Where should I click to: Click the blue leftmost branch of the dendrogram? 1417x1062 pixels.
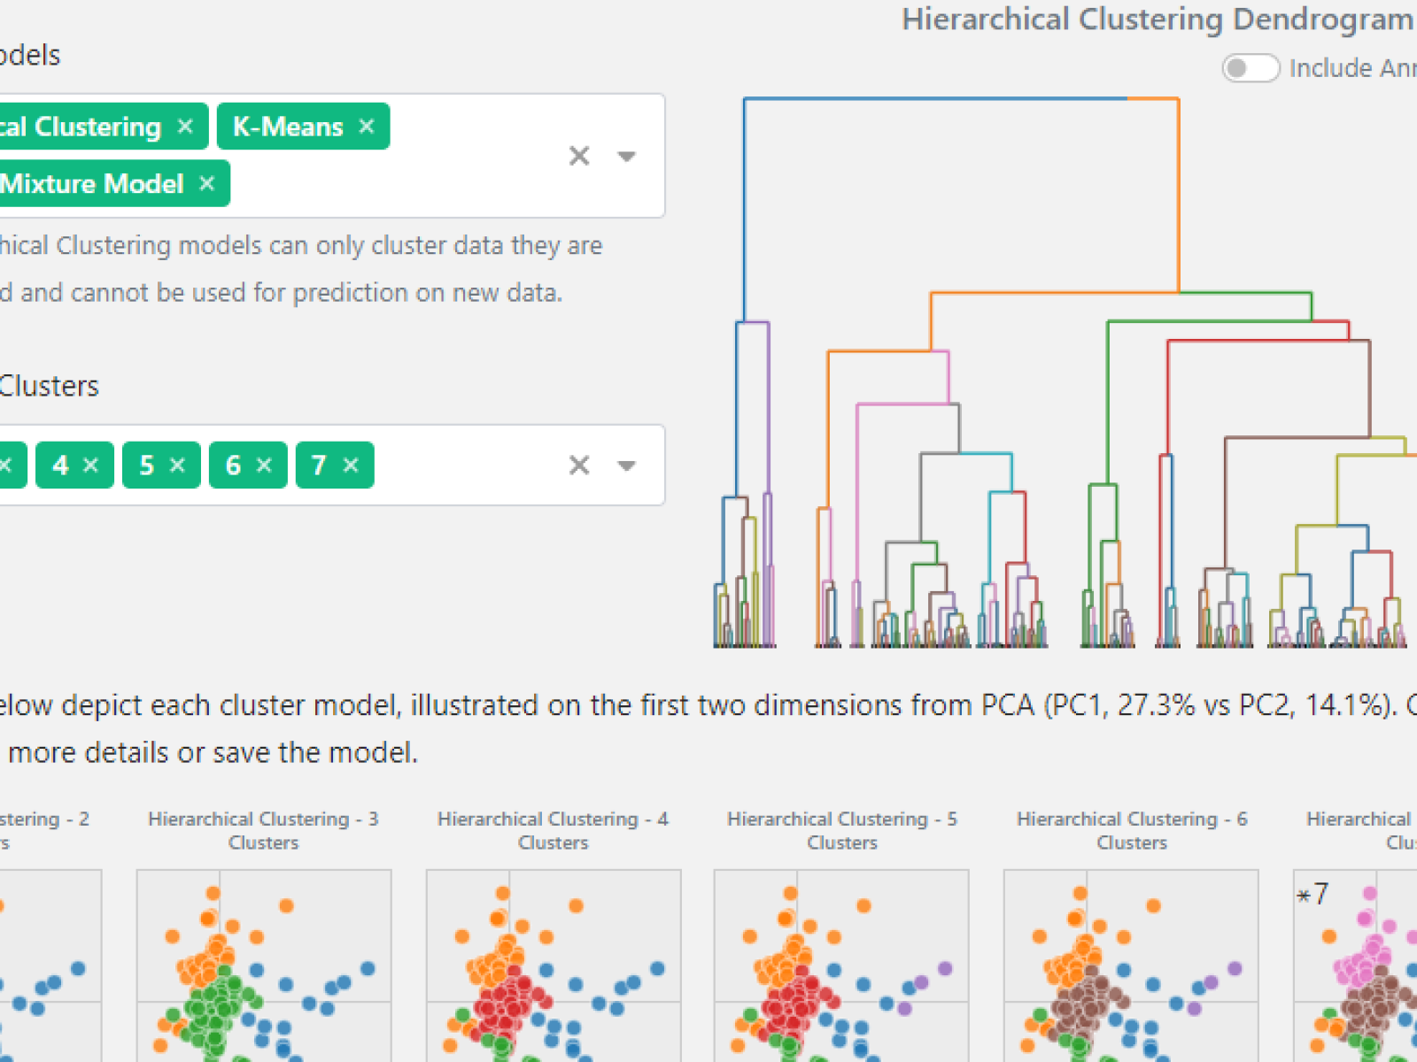click(744, 204)
